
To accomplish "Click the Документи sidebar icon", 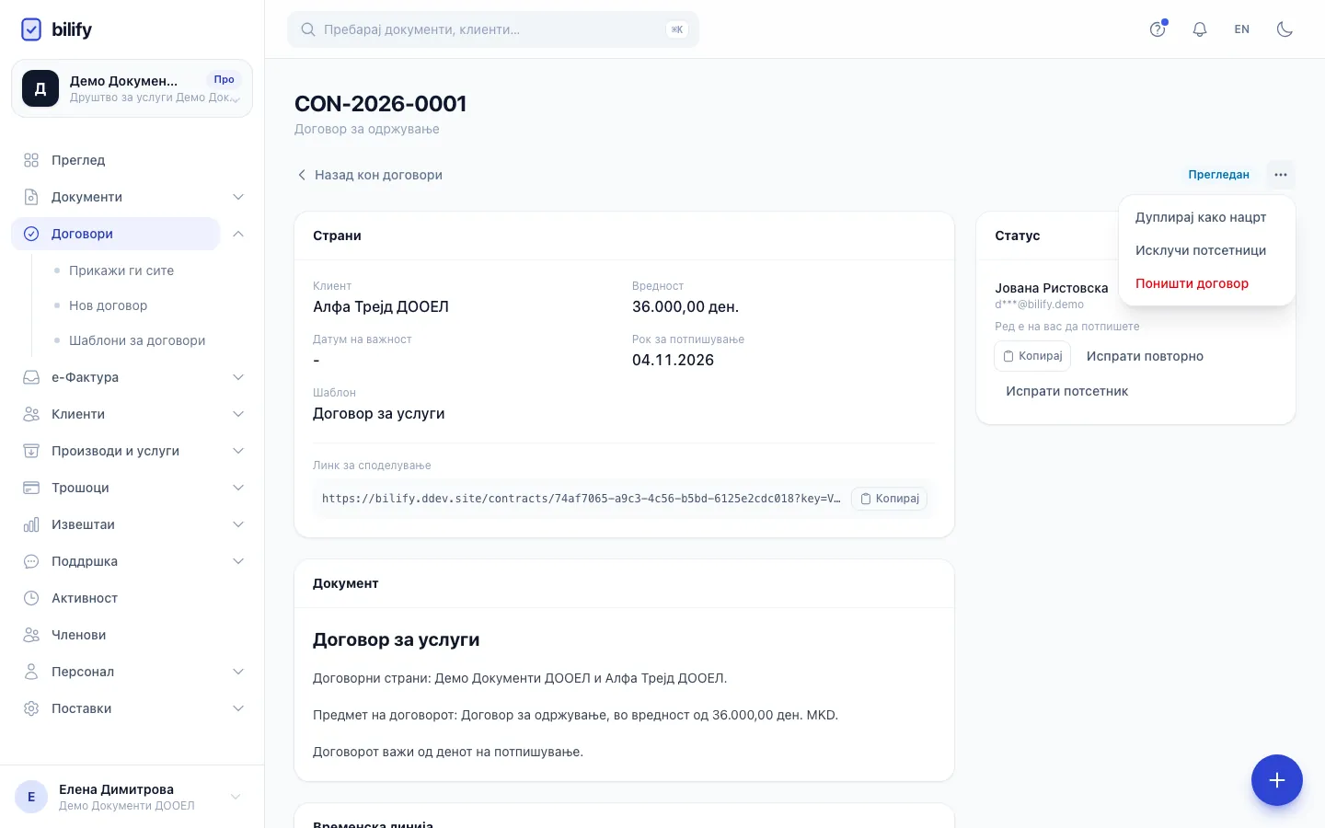I will [x=31, y=197].
